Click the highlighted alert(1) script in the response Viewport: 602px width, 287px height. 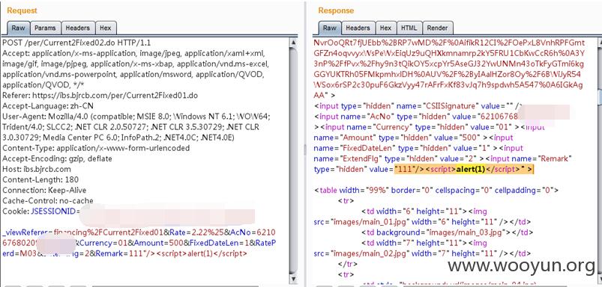click(464, 169)
